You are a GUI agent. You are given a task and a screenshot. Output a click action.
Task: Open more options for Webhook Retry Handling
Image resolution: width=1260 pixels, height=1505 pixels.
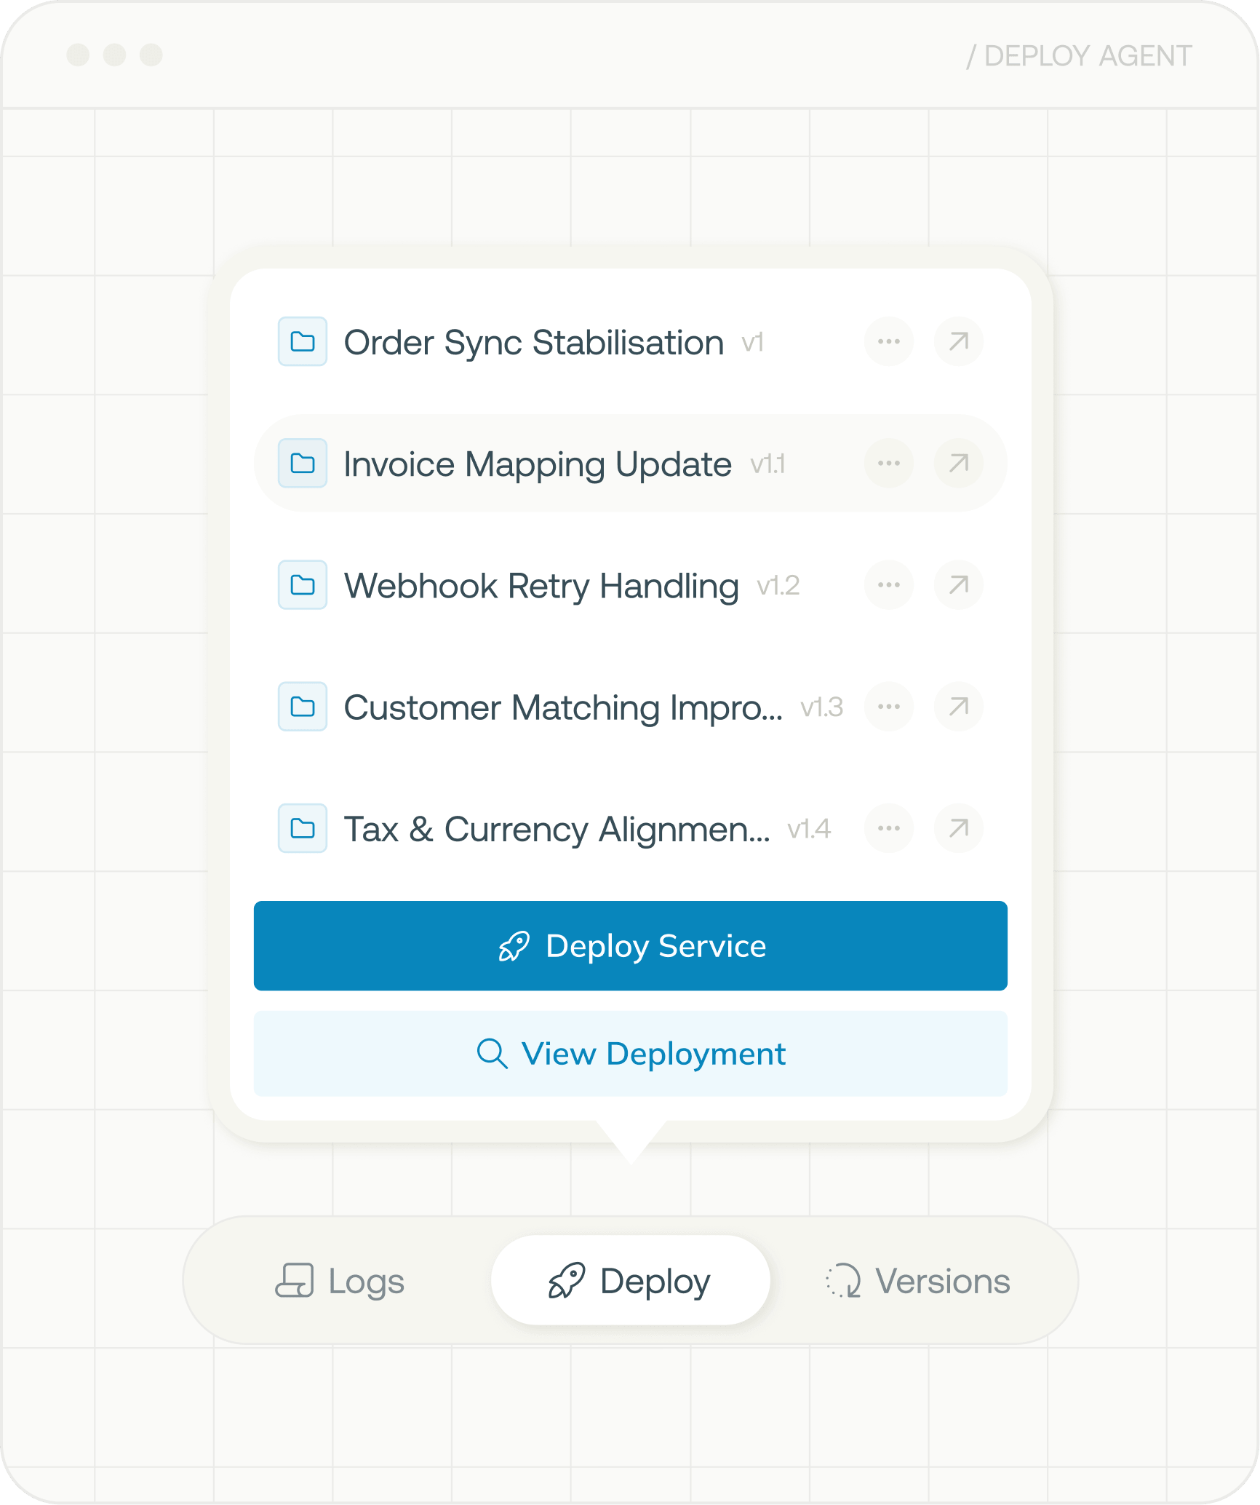pyautogui.click(x=888, y=584)
